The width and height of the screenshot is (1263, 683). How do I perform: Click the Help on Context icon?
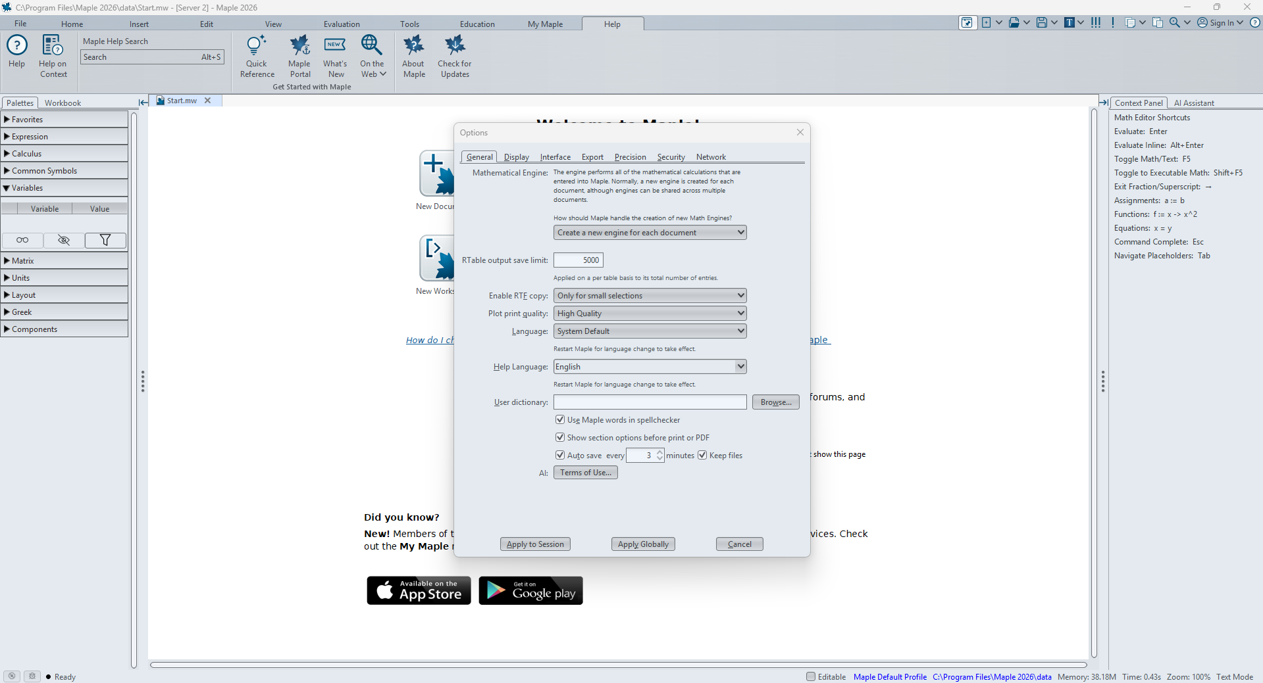click(53, 46)
